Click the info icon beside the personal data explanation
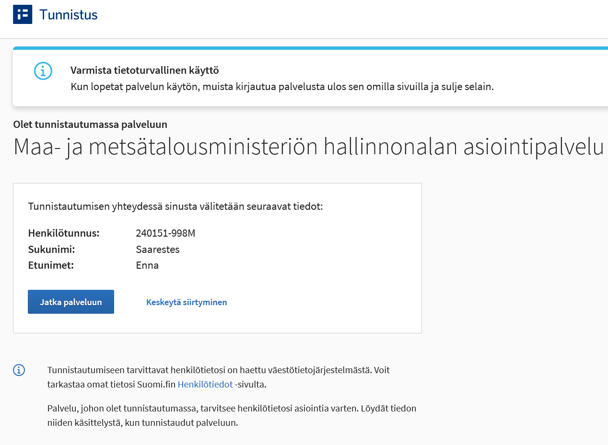The image size is (608, 445). (x=19, y=370)
